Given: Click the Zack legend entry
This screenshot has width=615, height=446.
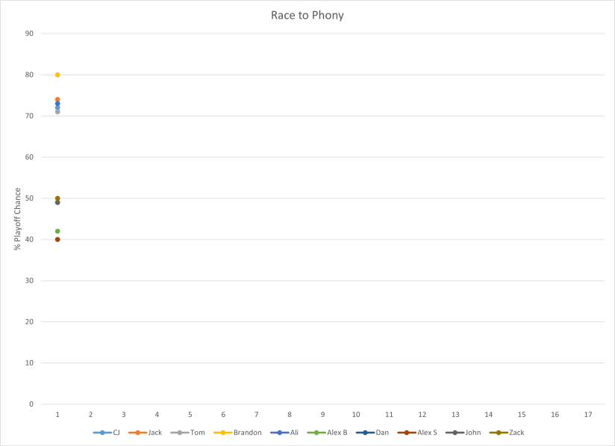Looking at the screenshot, I should (x=508, y=433).
